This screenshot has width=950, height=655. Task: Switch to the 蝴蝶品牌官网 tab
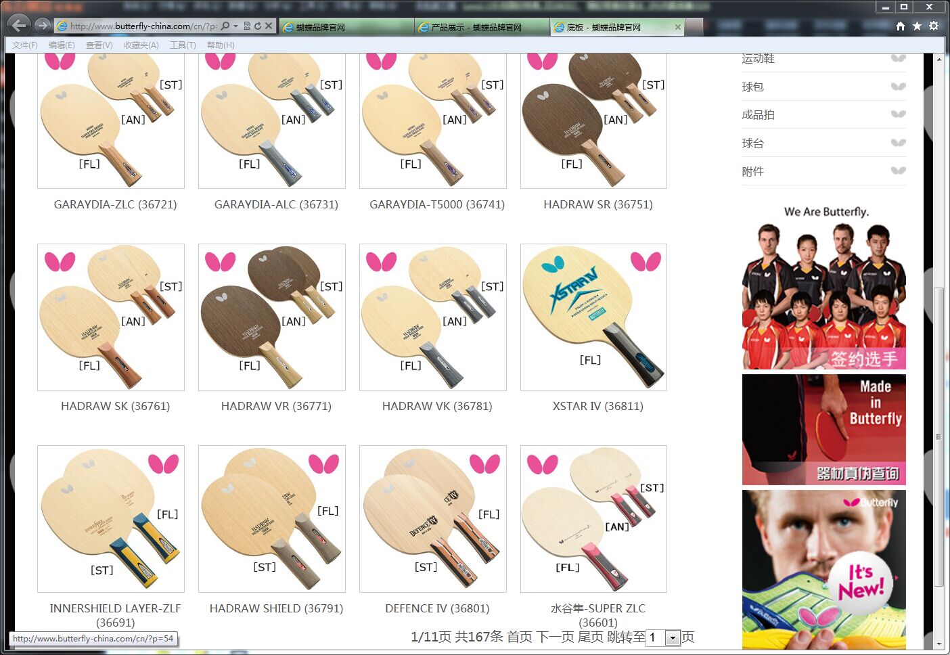click(x=346, y=27)
